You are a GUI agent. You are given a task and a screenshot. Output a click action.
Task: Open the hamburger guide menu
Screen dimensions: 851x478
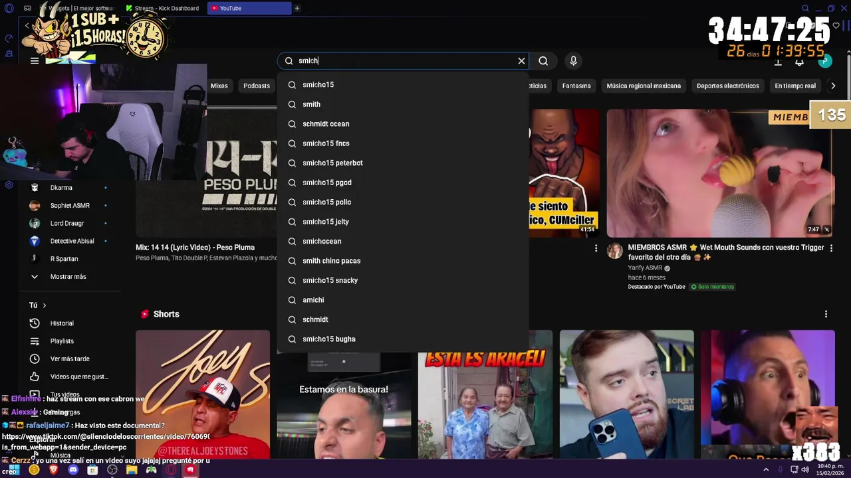pos(35,61)
